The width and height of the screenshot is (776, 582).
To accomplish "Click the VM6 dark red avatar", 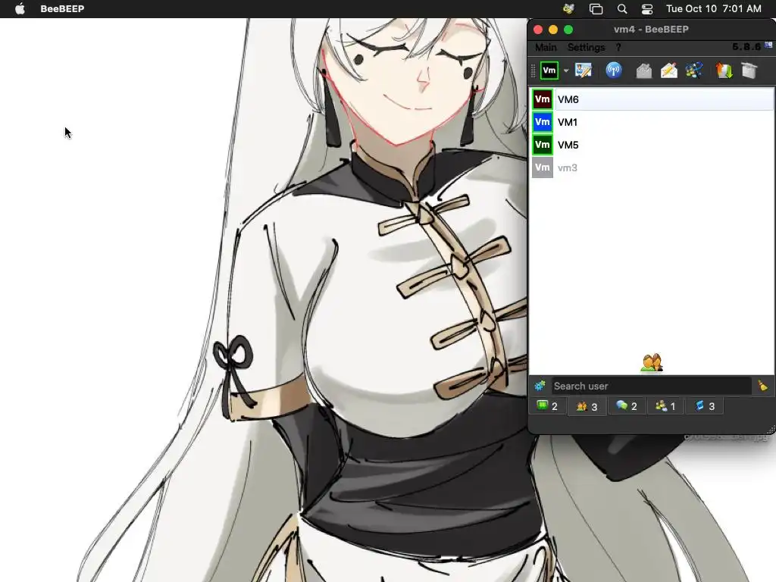I will click(543, 99).
